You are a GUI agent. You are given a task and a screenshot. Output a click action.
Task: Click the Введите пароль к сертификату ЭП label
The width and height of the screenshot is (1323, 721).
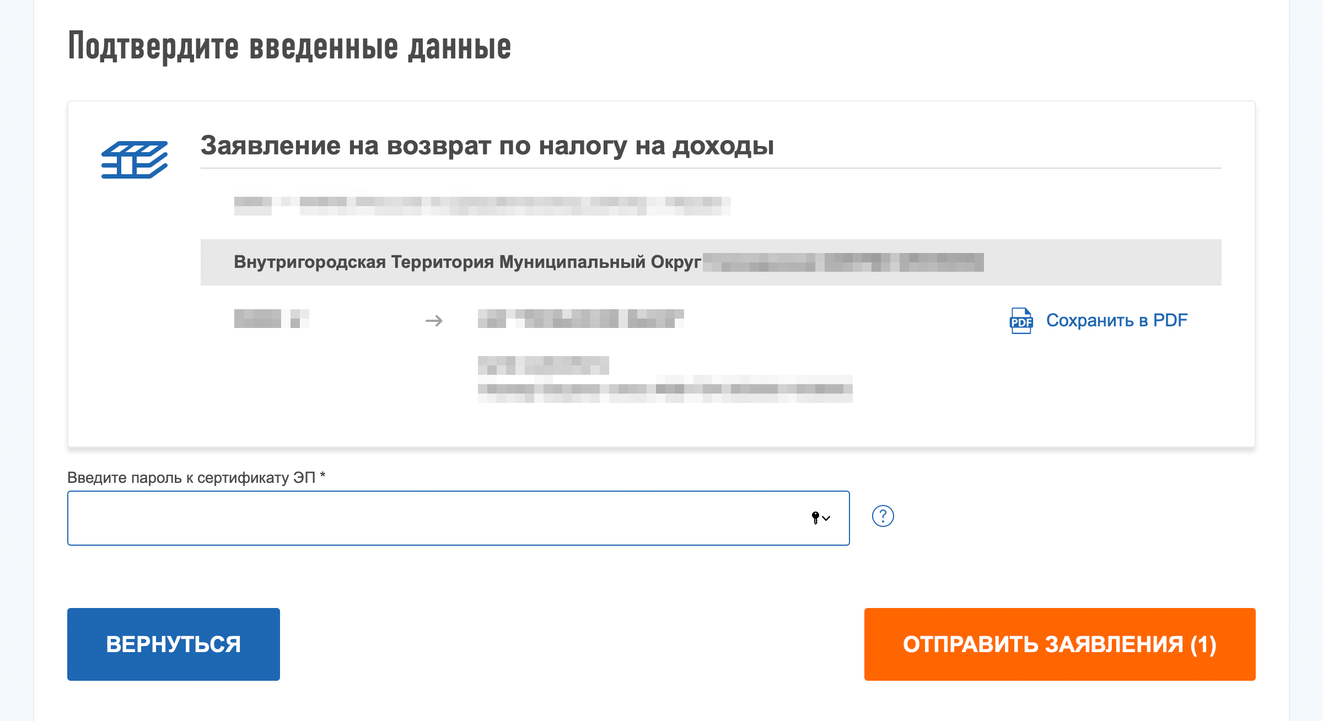click(191, 477)
